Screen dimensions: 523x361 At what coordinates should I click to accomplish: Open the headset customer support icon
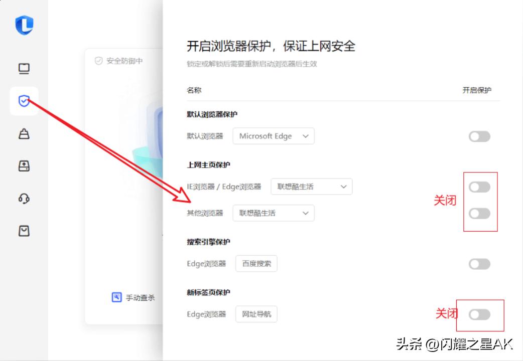click(x=24, y=199)
